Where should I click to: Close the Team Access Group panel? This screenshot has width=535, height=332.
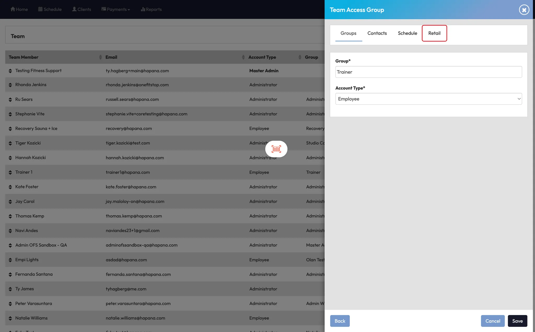click(x=524, y=10)
